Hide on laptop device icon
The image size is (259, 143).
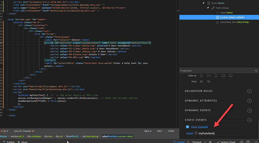[223, 76]
